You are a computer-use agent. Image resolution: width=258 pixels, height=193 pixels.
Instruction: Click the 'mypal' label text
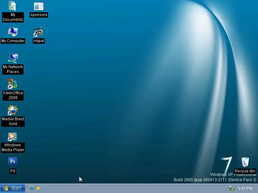pos(39,41)
